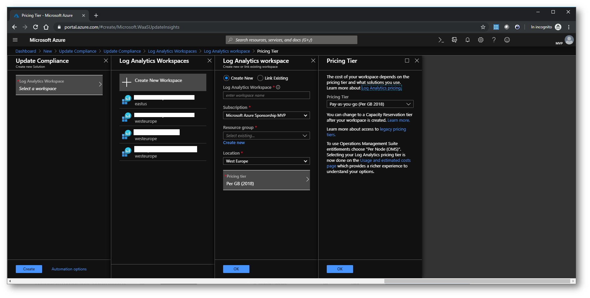
Task: Open a new browser tab
Action: tap(96, 15)
